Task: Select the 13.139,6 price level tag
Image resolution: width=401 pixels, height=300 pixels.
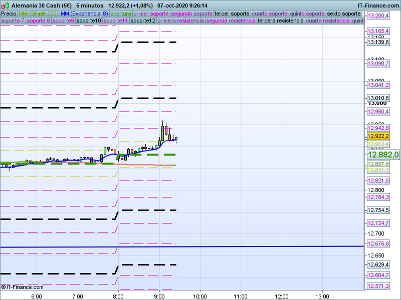Action: tap(378, 42)
